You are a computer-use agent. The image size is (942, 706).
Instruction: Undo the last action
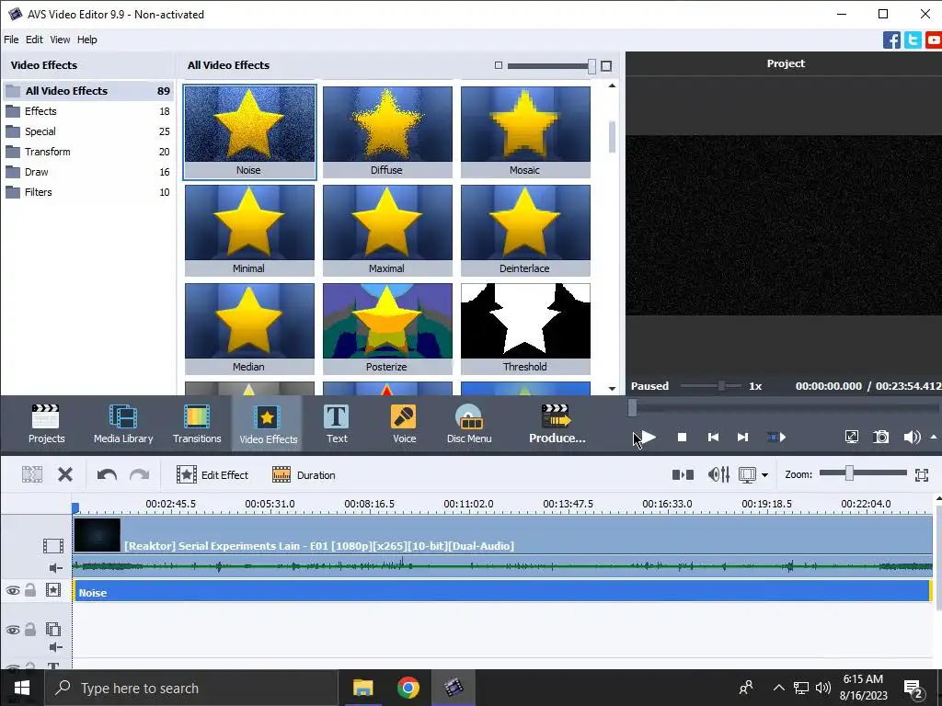(107, 475)
